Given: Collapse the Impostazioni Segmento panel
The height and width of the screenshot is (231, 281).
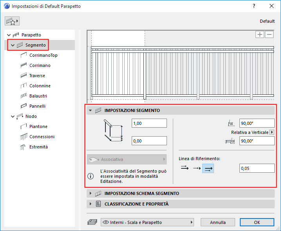Looking at the screenshot, I should coord(90,110).
